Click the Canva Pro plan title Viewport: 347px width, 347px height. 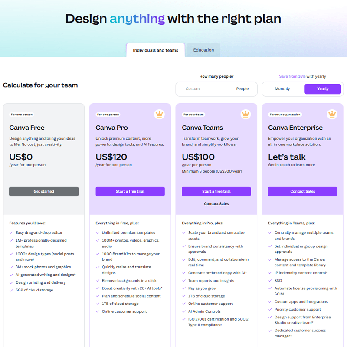112,128
